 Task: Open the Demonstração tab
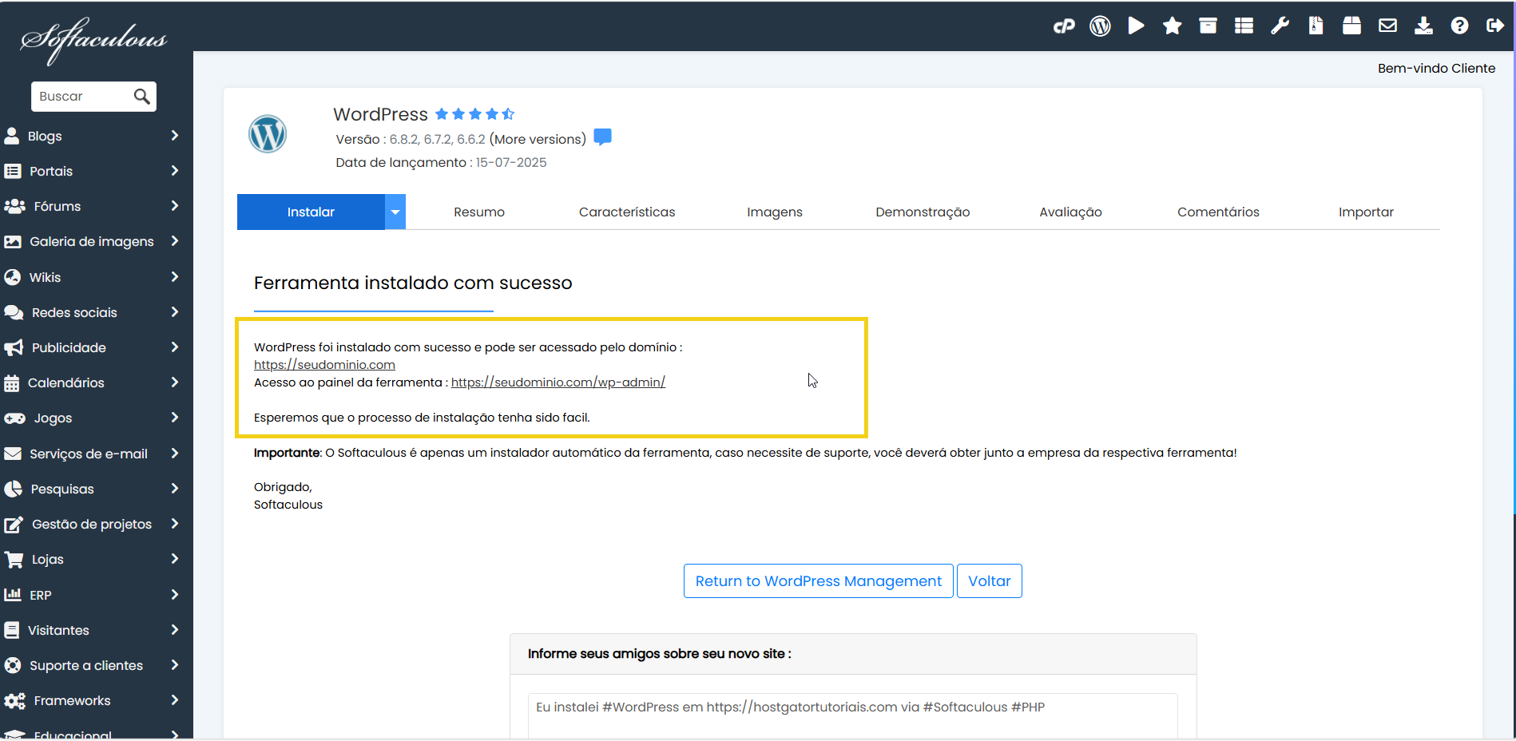coord(923,212)
